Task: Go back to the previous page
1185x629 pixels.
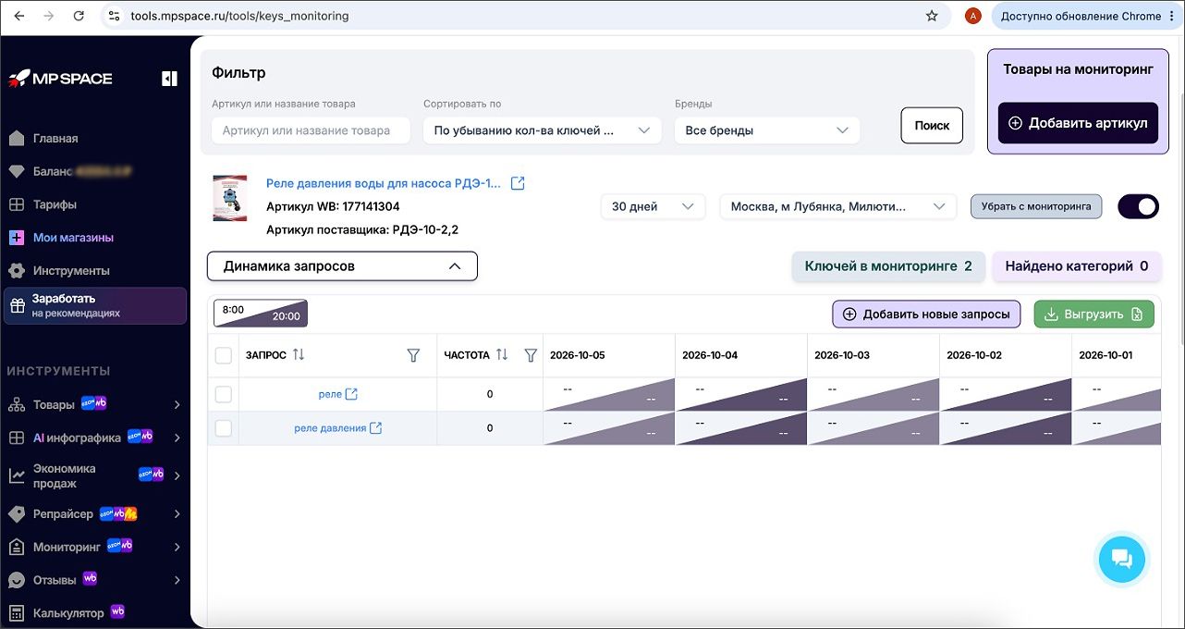Action: pos(18,16)
